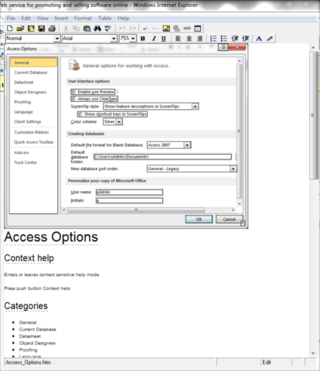This screenshot has height=371, width=320.
Task: Open Find using the binoculars icon
Action: click(97, 29)
